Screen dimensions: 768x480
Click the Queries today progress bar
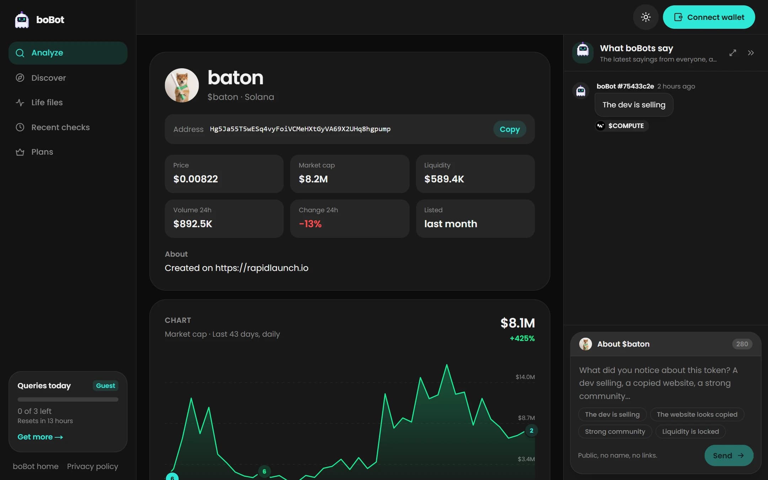tap(68, 399)
